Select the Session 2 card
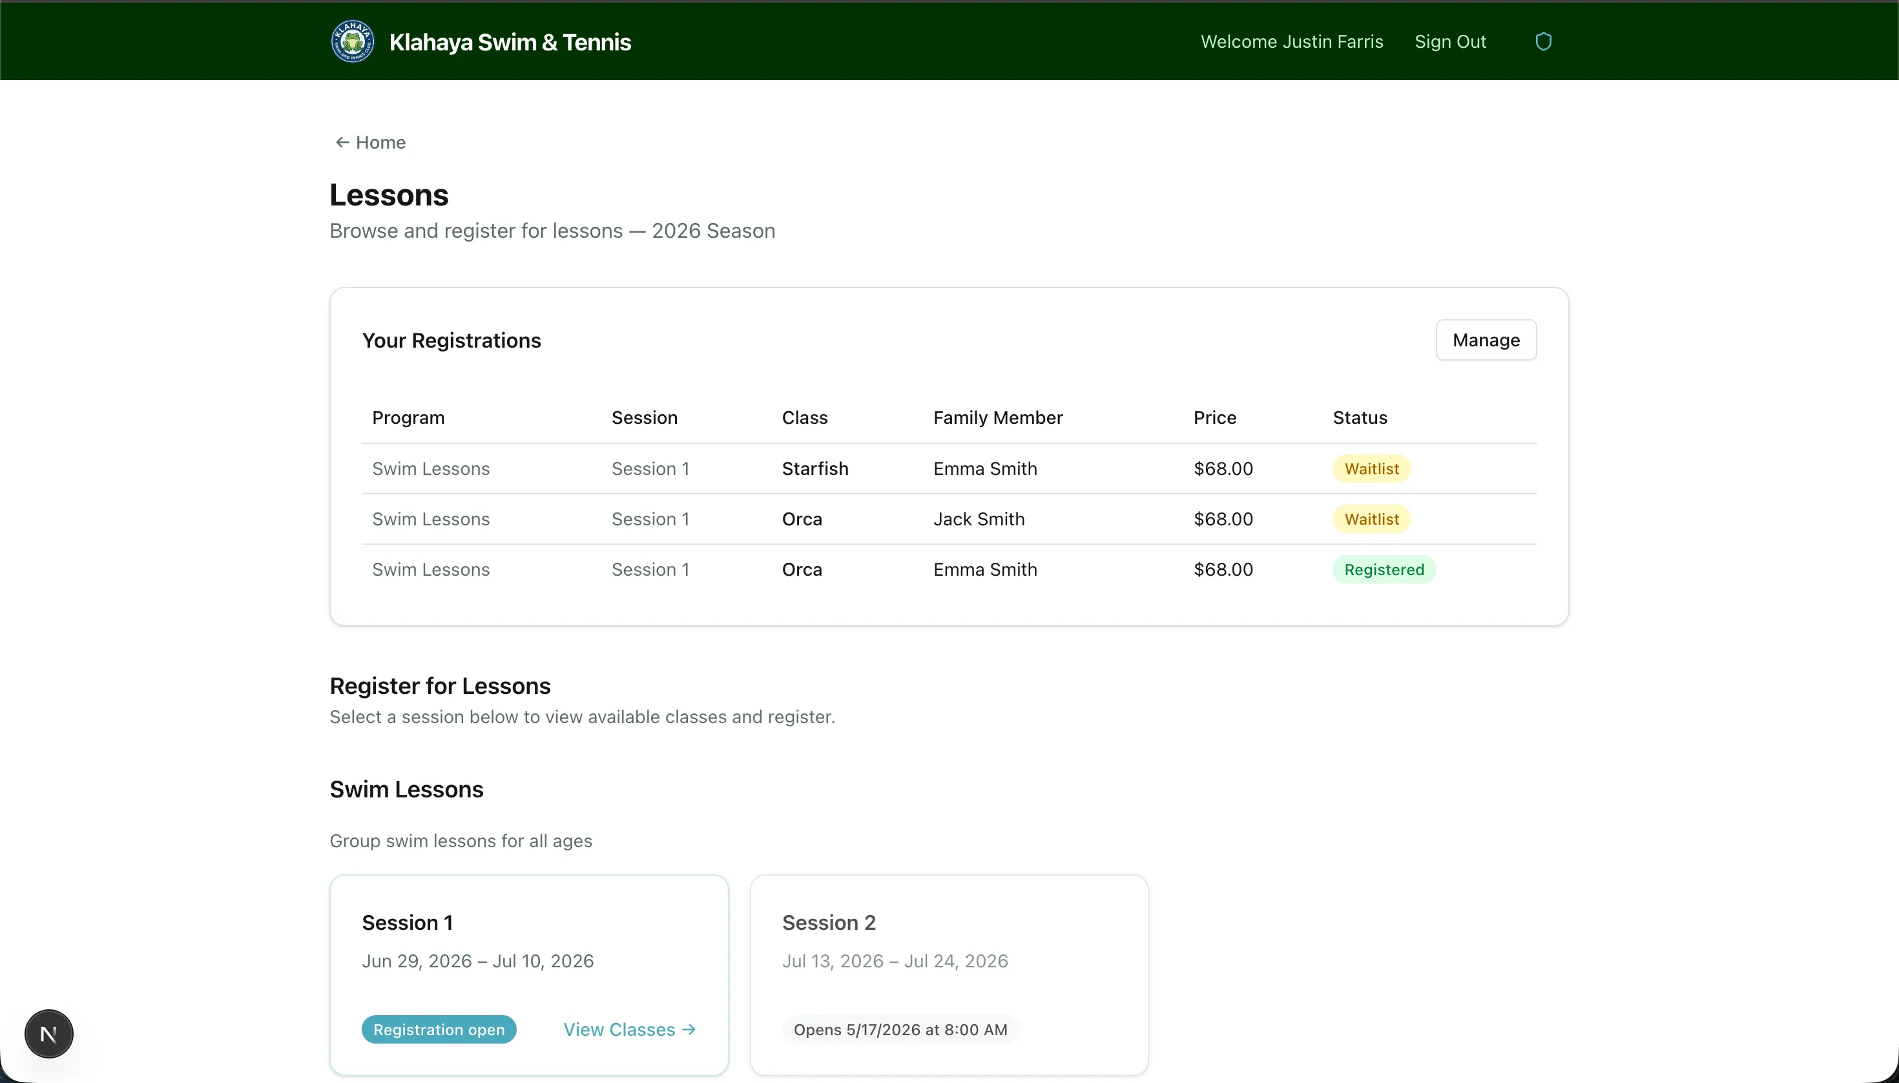 tap(948, 945)
